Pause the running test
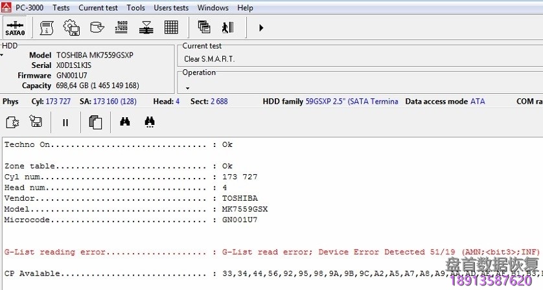The height and width of the screenshot is (290, 543). pyautogui.click(x=65, y=122)
